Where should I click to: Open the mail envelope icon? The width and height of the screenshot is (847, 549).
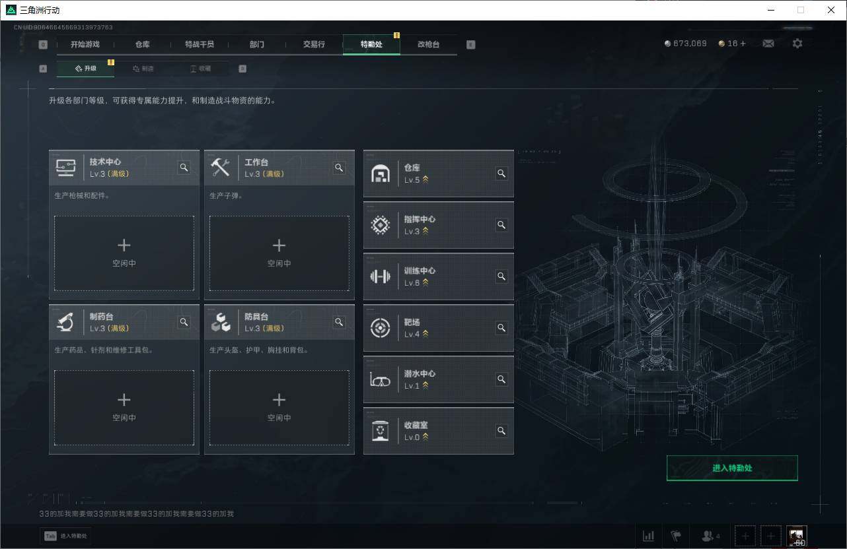click(x=768, y=43)
